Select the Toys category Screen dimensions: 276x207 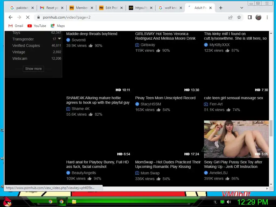[16, 33]
